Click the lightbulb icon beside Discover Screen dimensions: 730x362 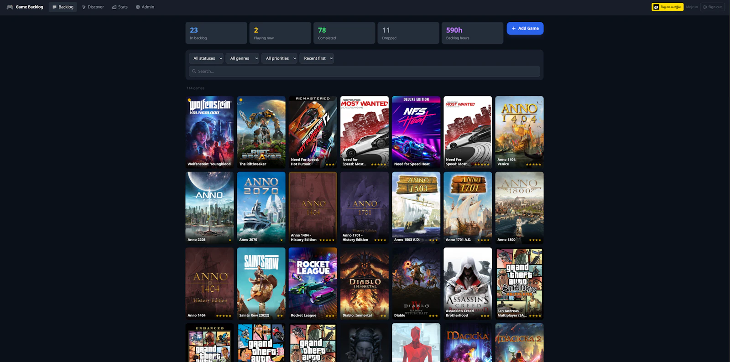83,7
